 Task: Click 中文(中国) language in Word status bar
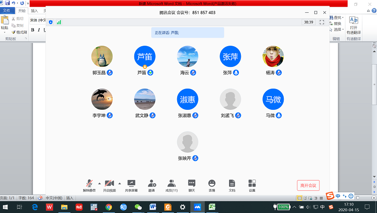[54, 198]
